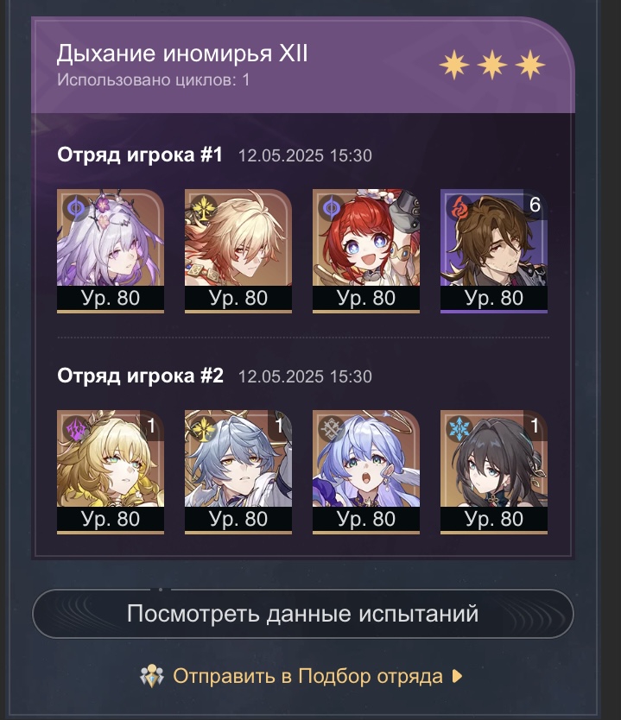The height and width of the screenshot is (720, 621).
Task: Click the Ice element icon on black-haired woman card
Action: [x=459, y=429]
